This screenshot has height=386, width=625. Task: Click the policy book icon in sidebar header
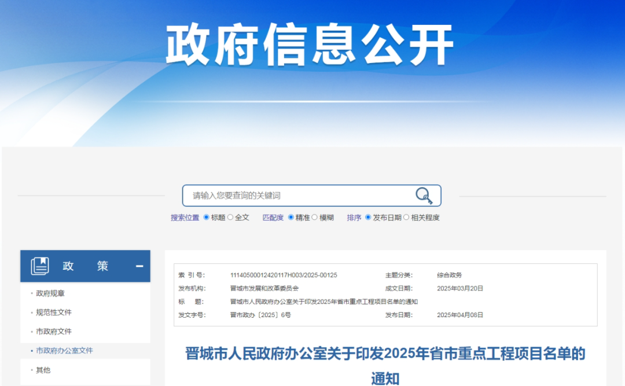40,266
